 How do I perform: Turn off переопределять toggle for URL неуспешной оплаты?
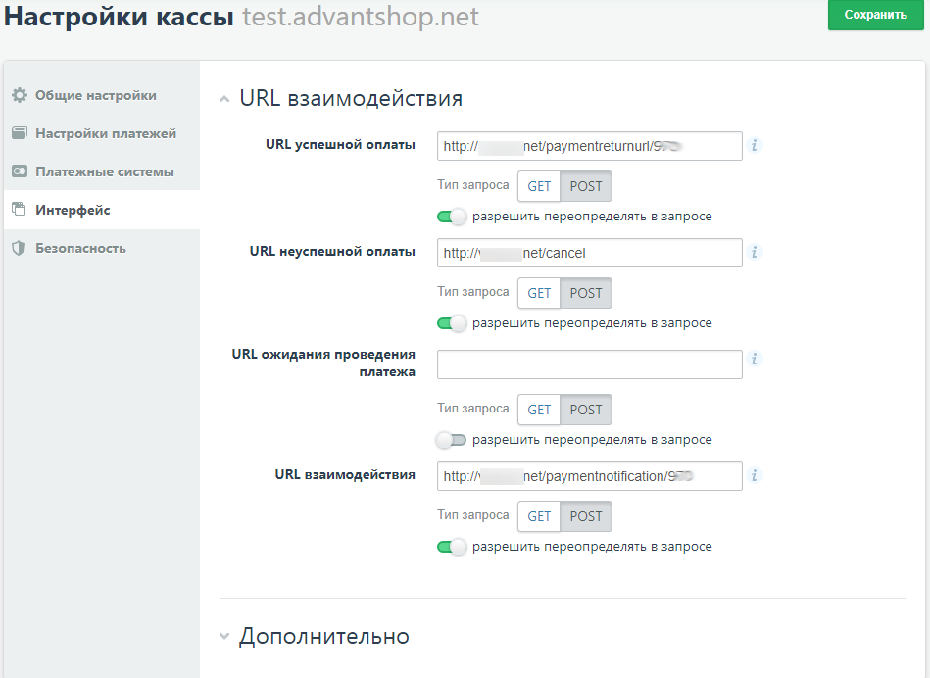[453, 322]
